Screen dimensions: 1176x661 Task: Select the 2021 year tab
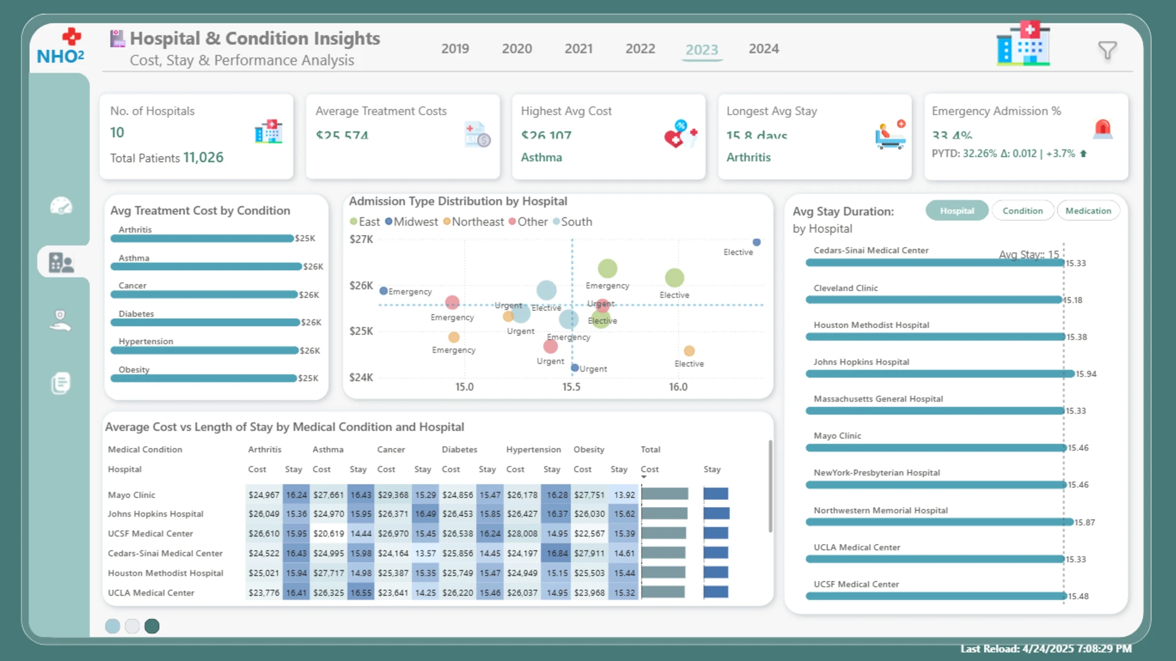(x=578, y=49)
